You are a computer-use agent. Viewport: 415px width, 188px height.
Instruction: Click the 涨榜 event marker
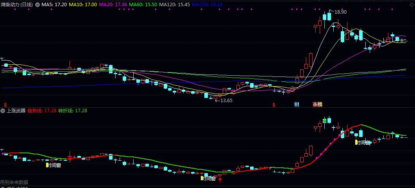(x=318, y=104)
